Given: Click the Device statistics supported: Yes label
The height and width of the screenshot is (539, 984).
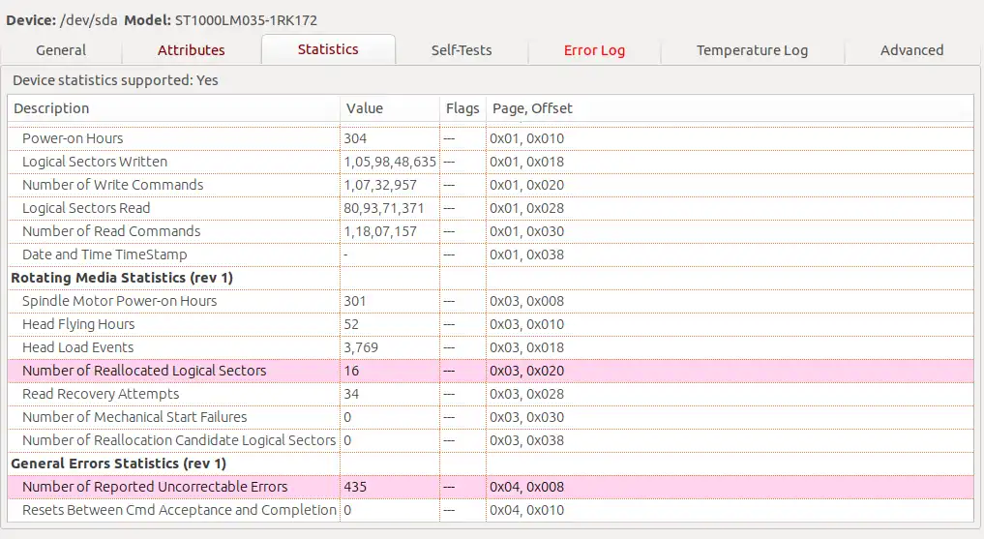Looking at the screenshot, I should (x=115, y=79).
